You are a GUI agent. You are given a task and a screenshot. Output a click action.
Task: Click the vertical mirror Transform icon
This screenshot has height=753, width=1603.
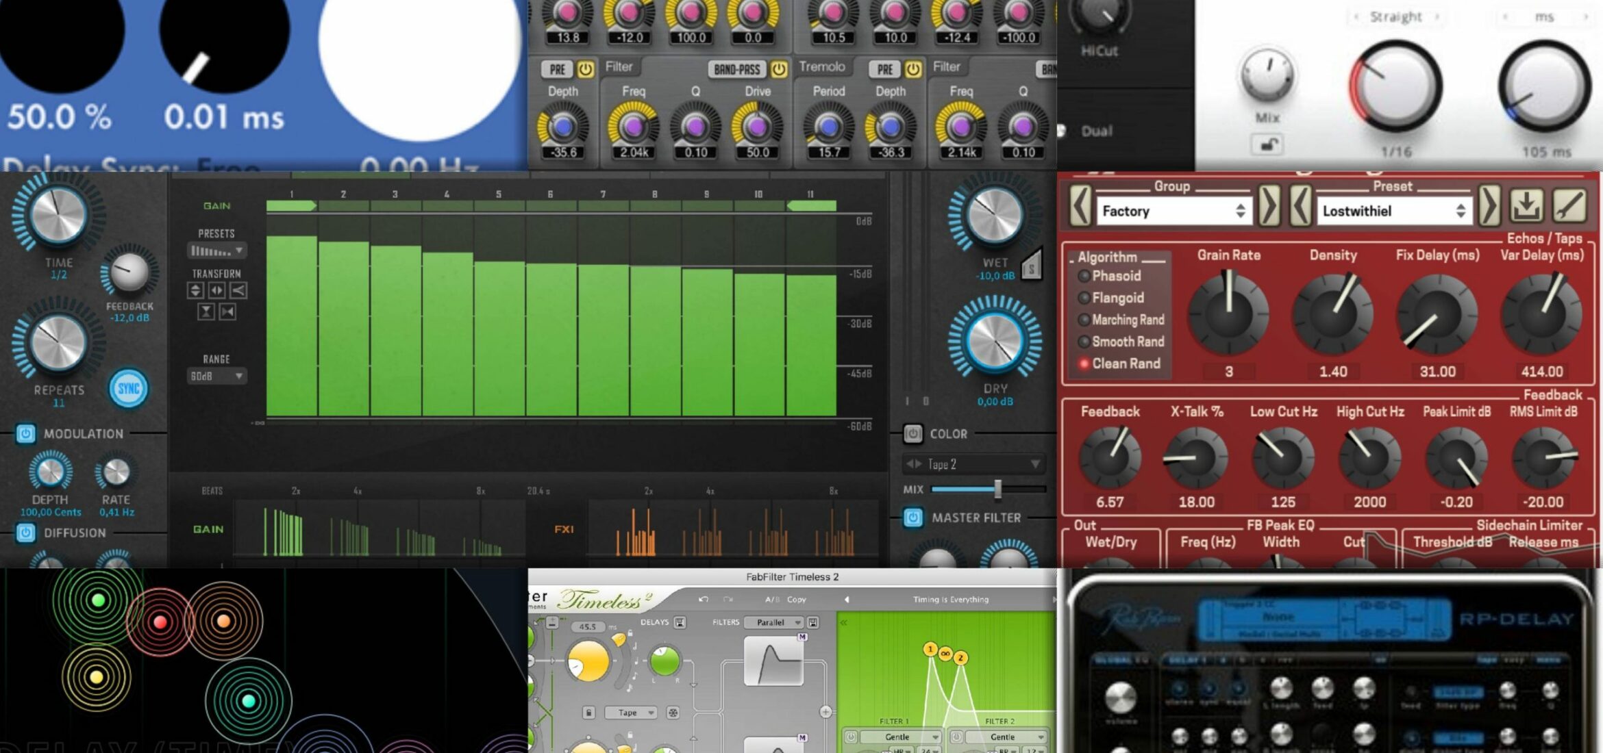pyautogui.click(x=206, y=312)
